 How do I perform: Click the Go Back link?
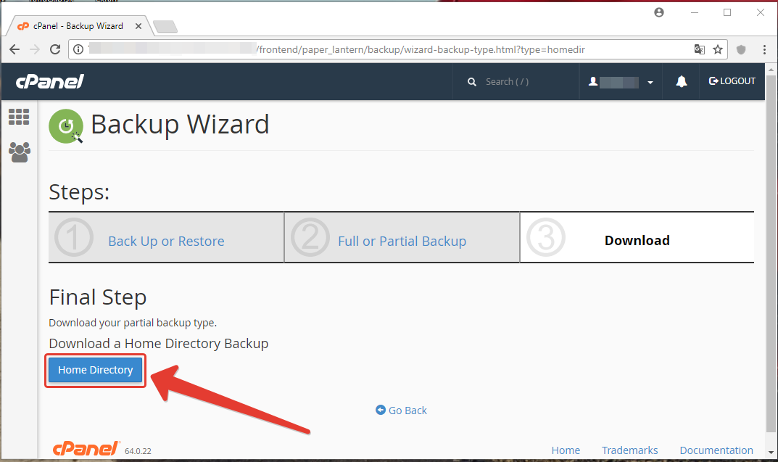(402, 411)
